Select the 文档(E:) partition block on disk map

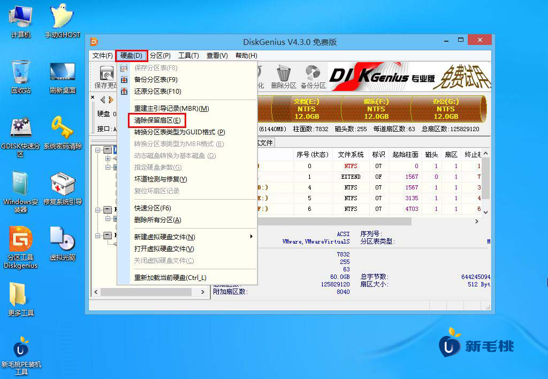306,109
